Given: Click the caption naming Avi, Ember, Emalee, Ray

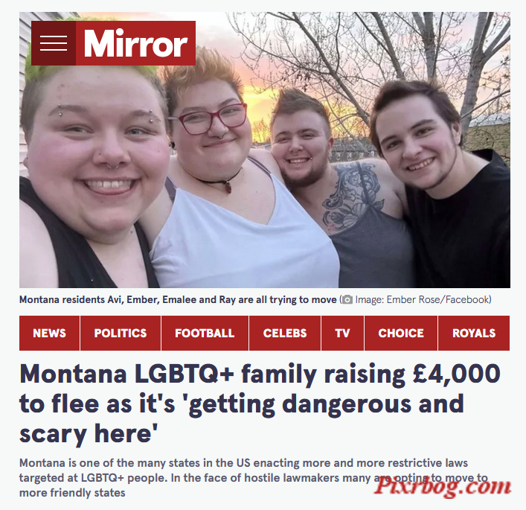Looking at the screenshot, I should 178,299.
